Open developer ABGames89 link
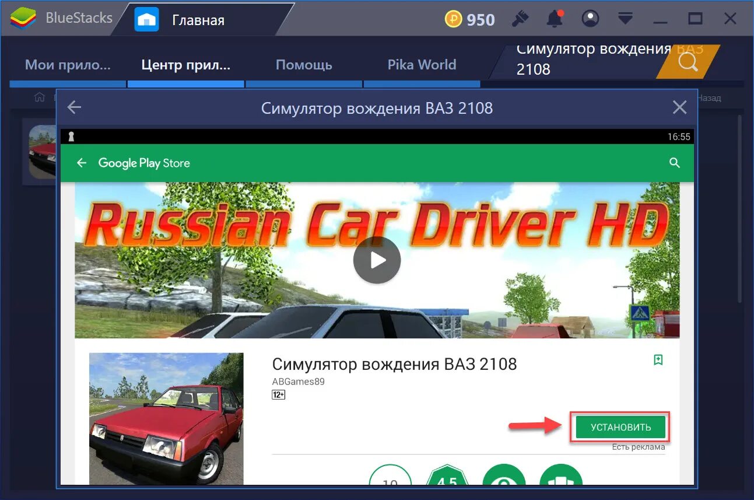The height and width of the screenshot is (500, 754). pos(298,382)
